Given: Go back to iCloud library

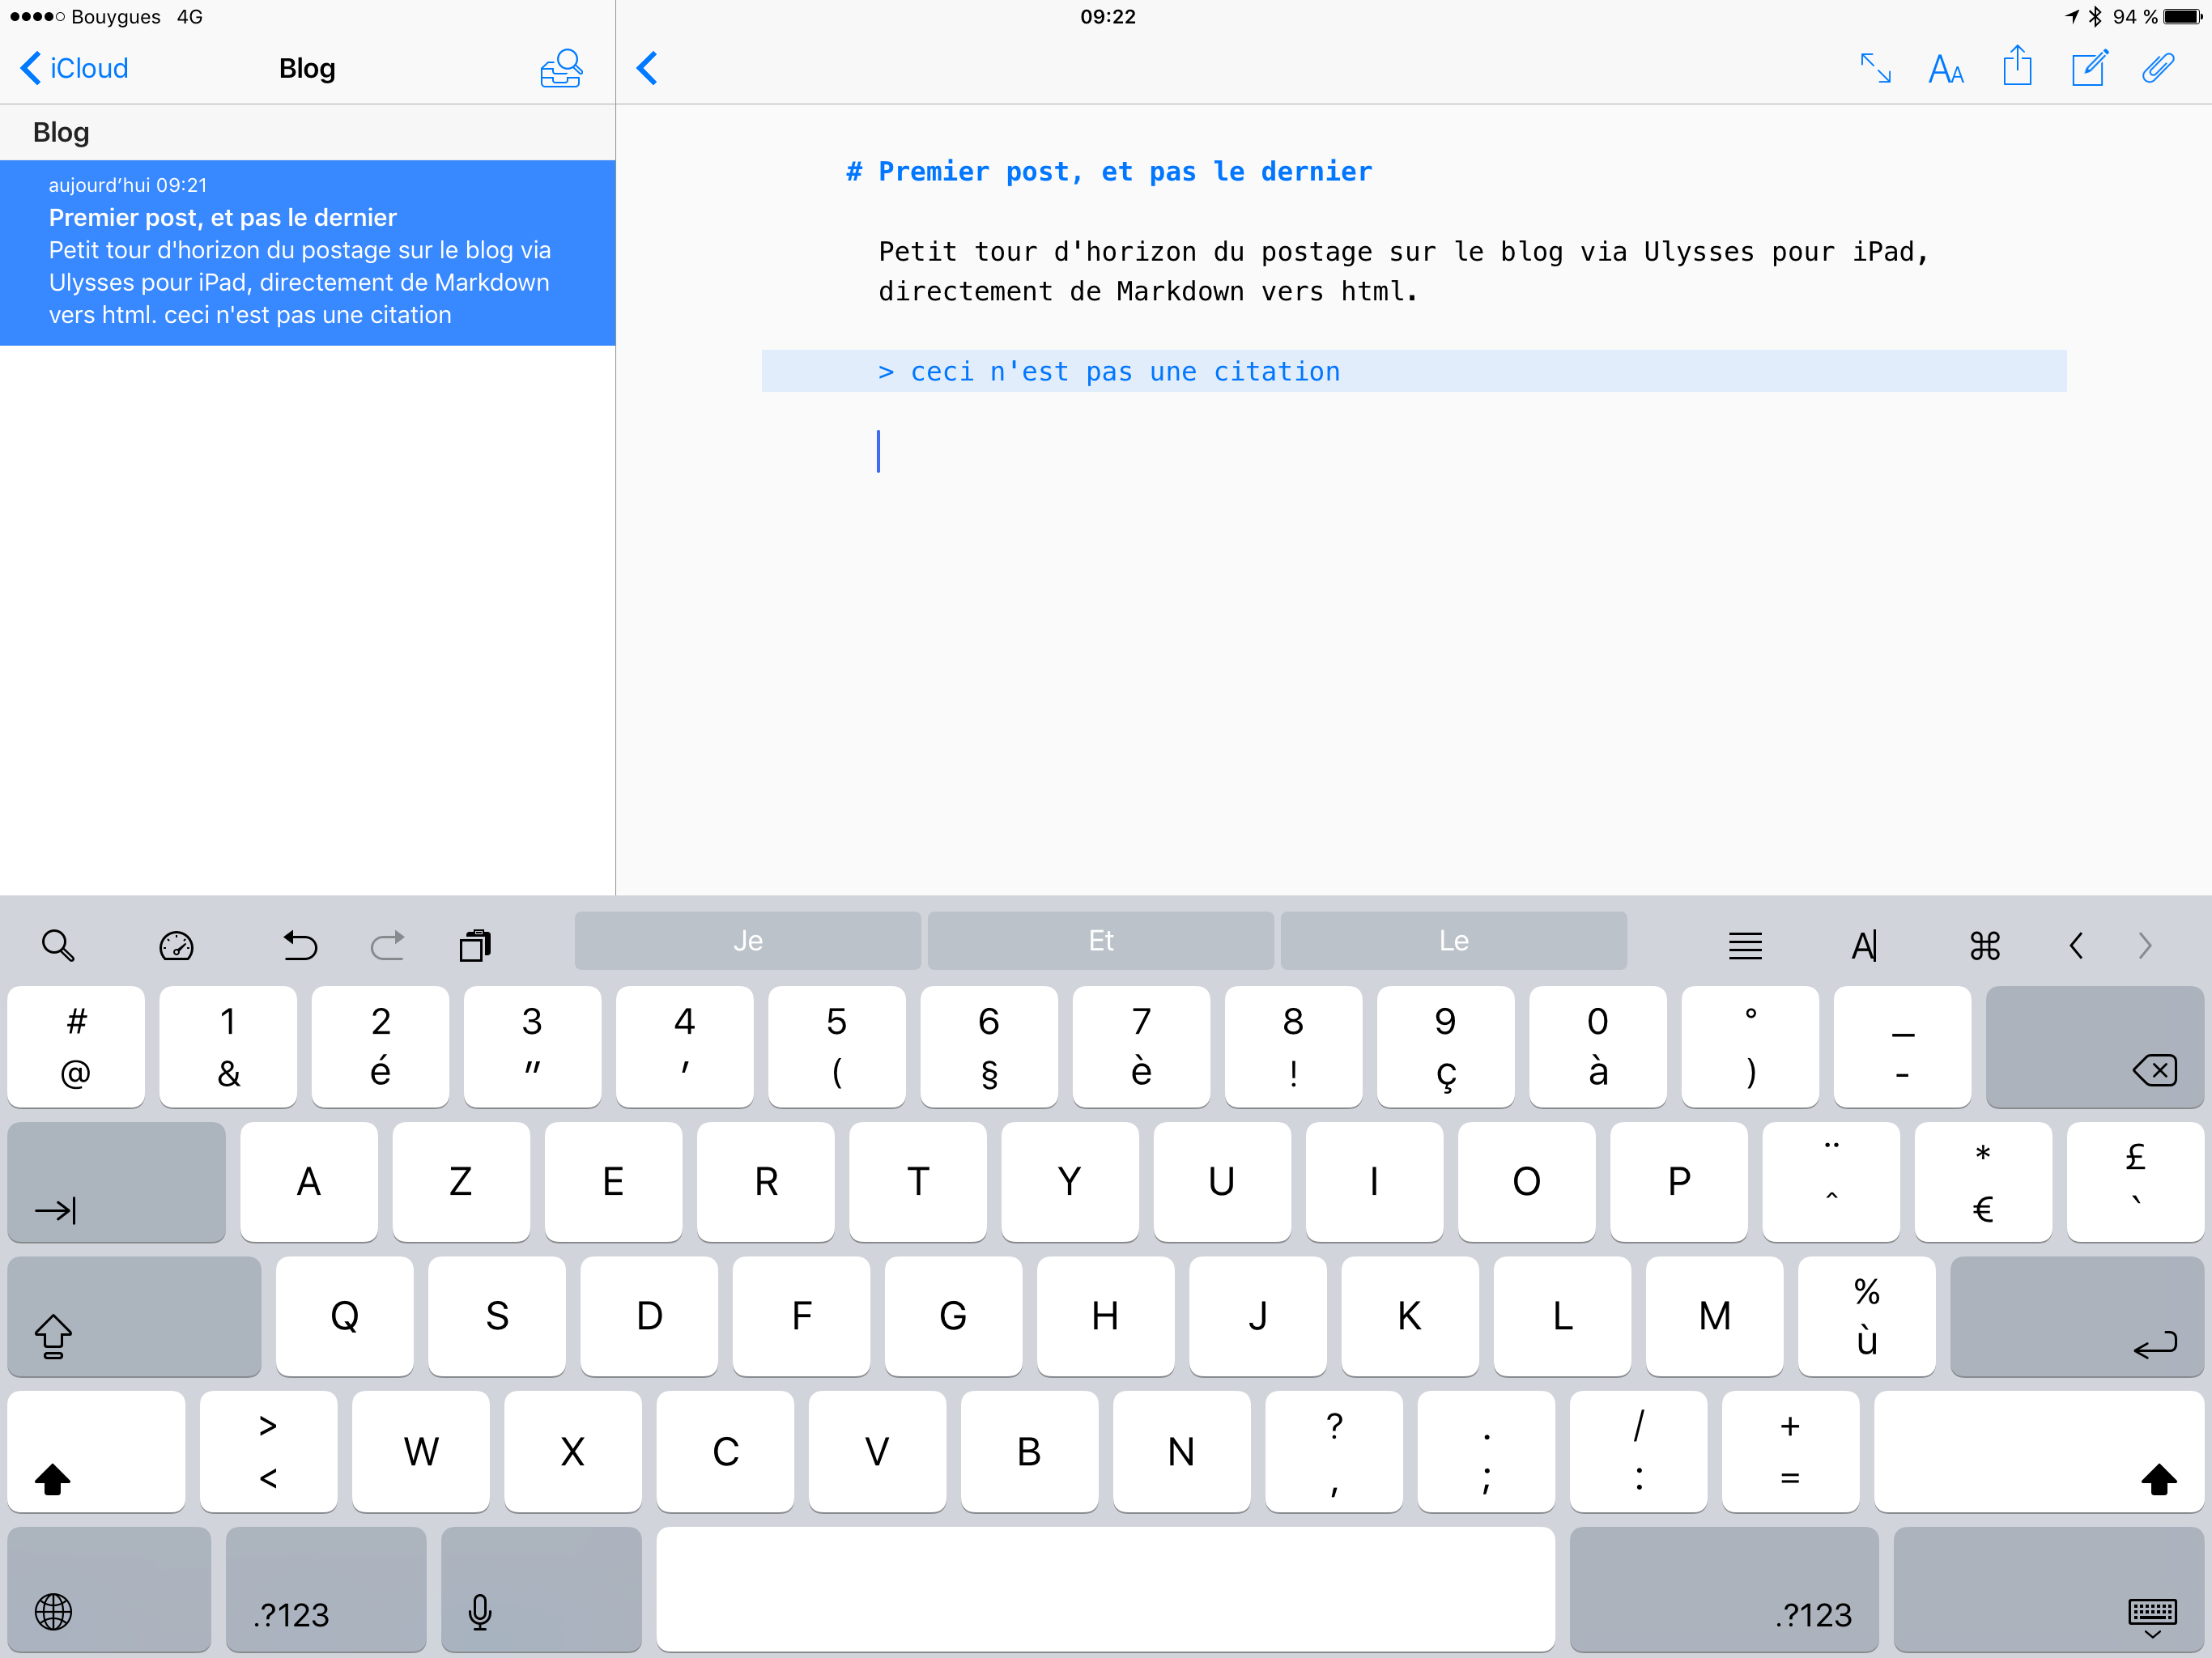Looking at the screenshot, I should pyautogui.click(x=75, y=68).
